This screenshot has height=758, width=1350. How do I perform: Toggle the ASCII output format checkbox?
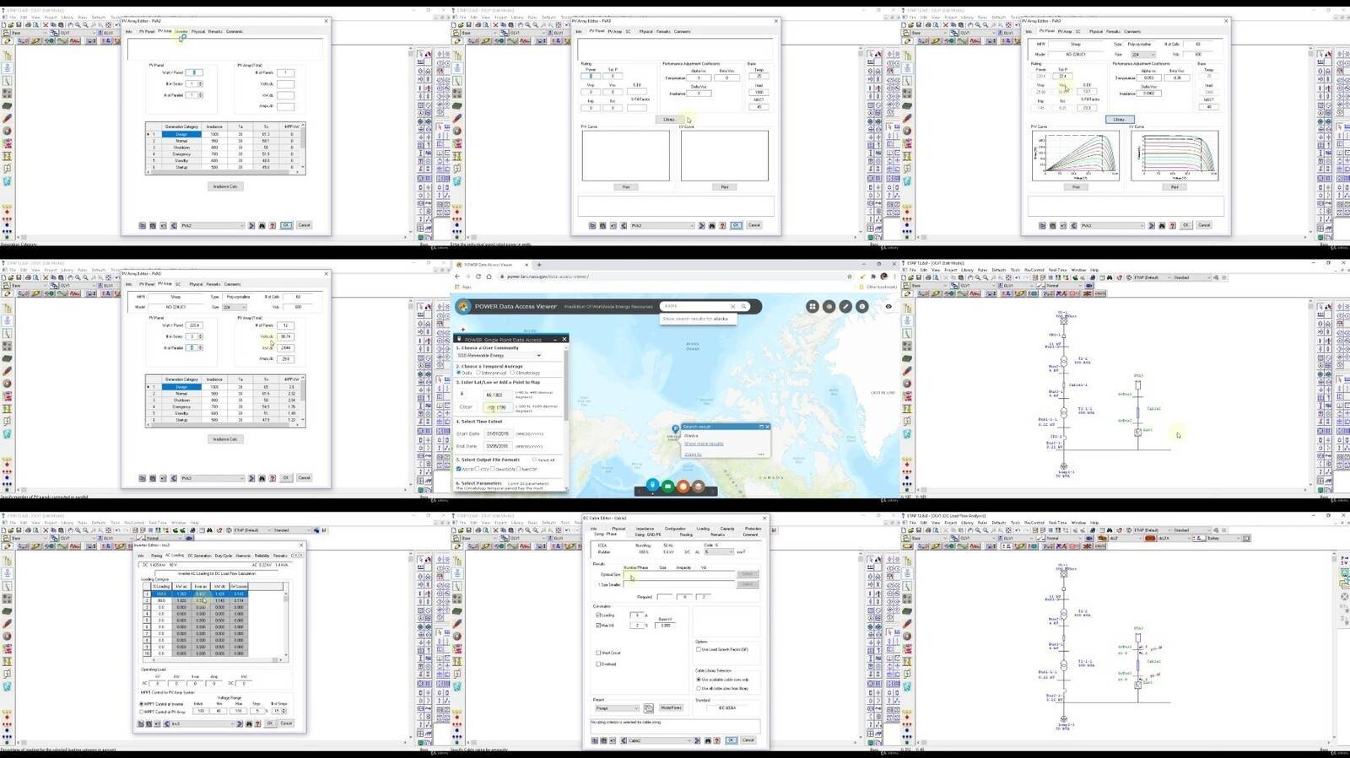[x=459, y=469]
